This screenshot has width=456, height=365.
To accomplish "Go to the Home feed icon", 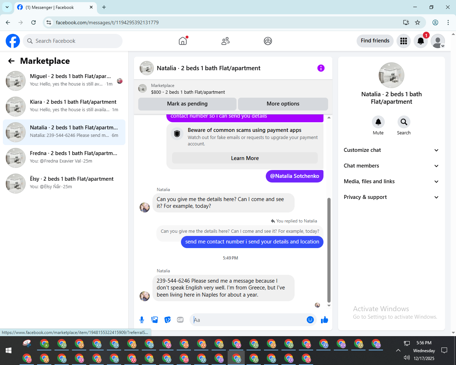I will 183,41.
